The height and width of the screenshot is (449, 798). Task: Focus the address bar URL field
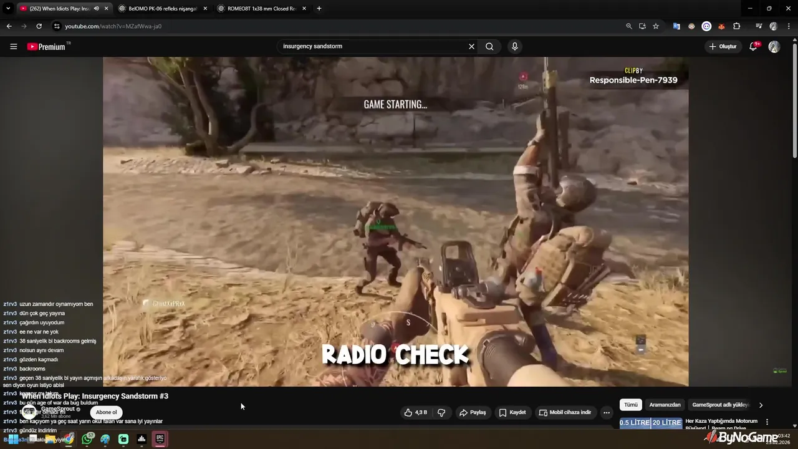click(x=337, y=26)
